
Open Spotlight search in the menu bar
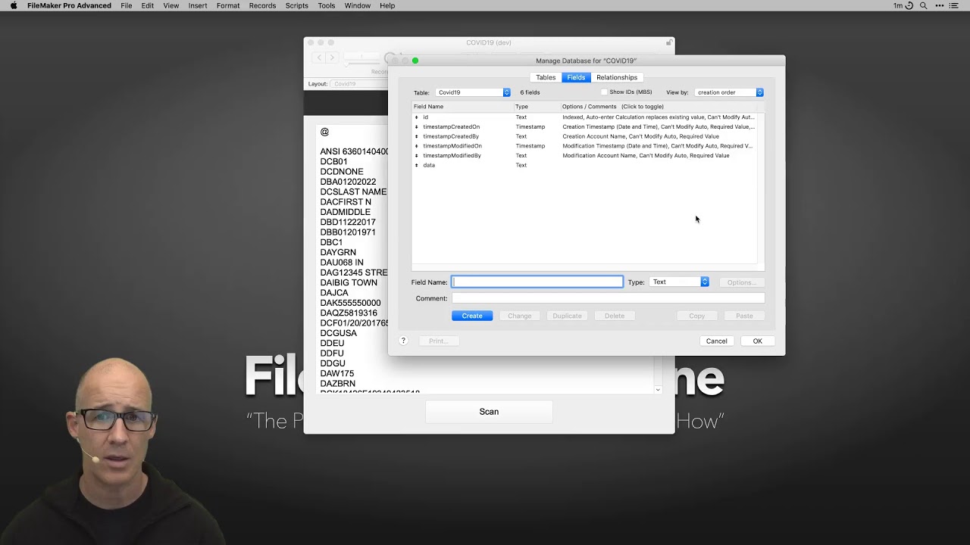click(x=923, y=5)
